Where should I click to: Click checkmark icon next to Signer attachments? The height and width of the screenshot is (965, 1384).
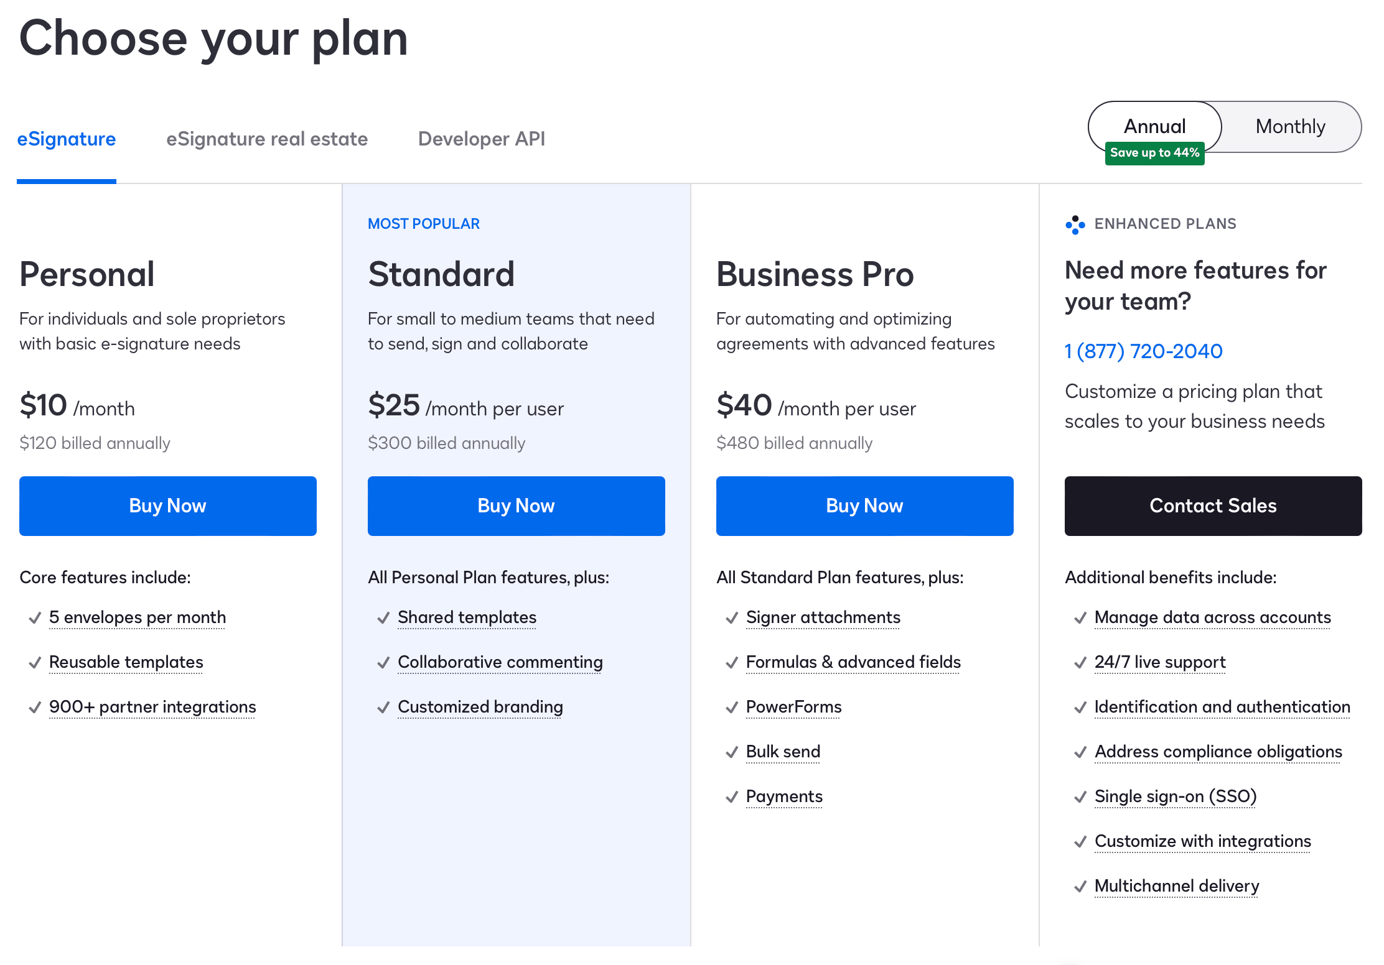pyautogui.click(x=732, y=618)
